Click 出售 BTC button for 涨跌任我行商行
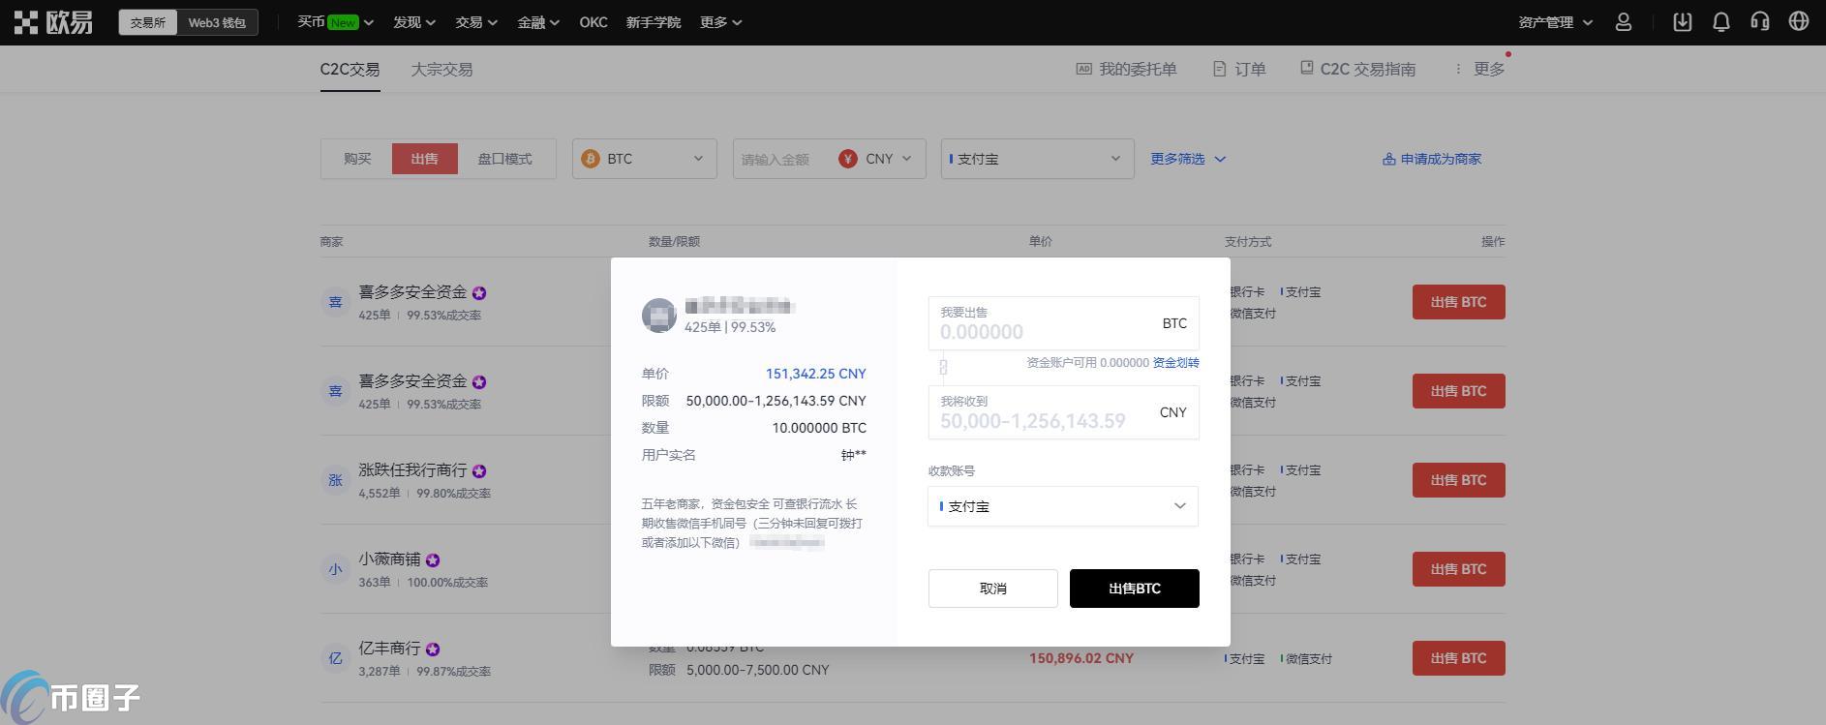This screenshot has height=725, width=1826. (x=1459, y=480)
